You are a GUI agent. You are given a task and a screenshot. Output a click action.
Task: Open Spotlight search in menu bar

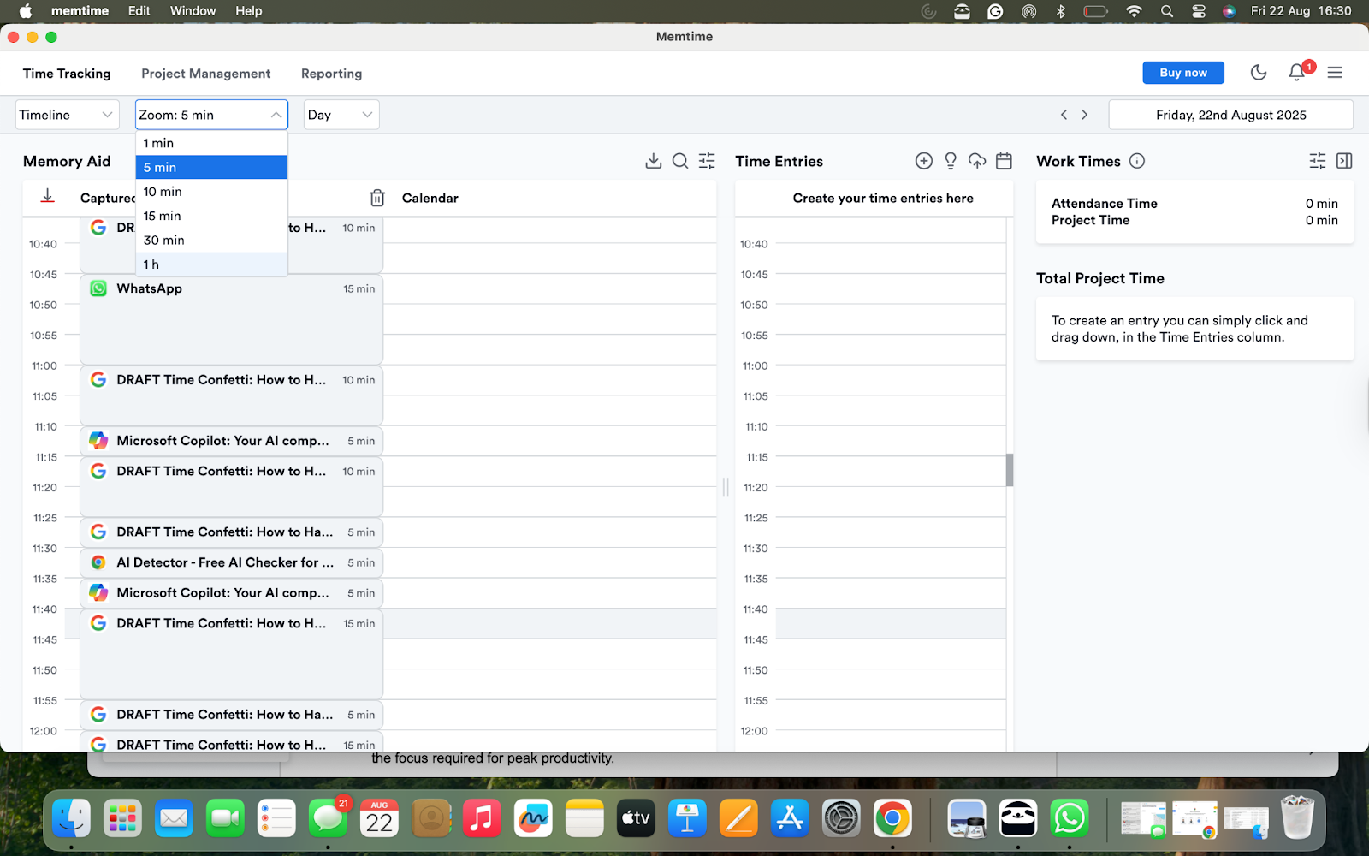(x=1167, y=11)
